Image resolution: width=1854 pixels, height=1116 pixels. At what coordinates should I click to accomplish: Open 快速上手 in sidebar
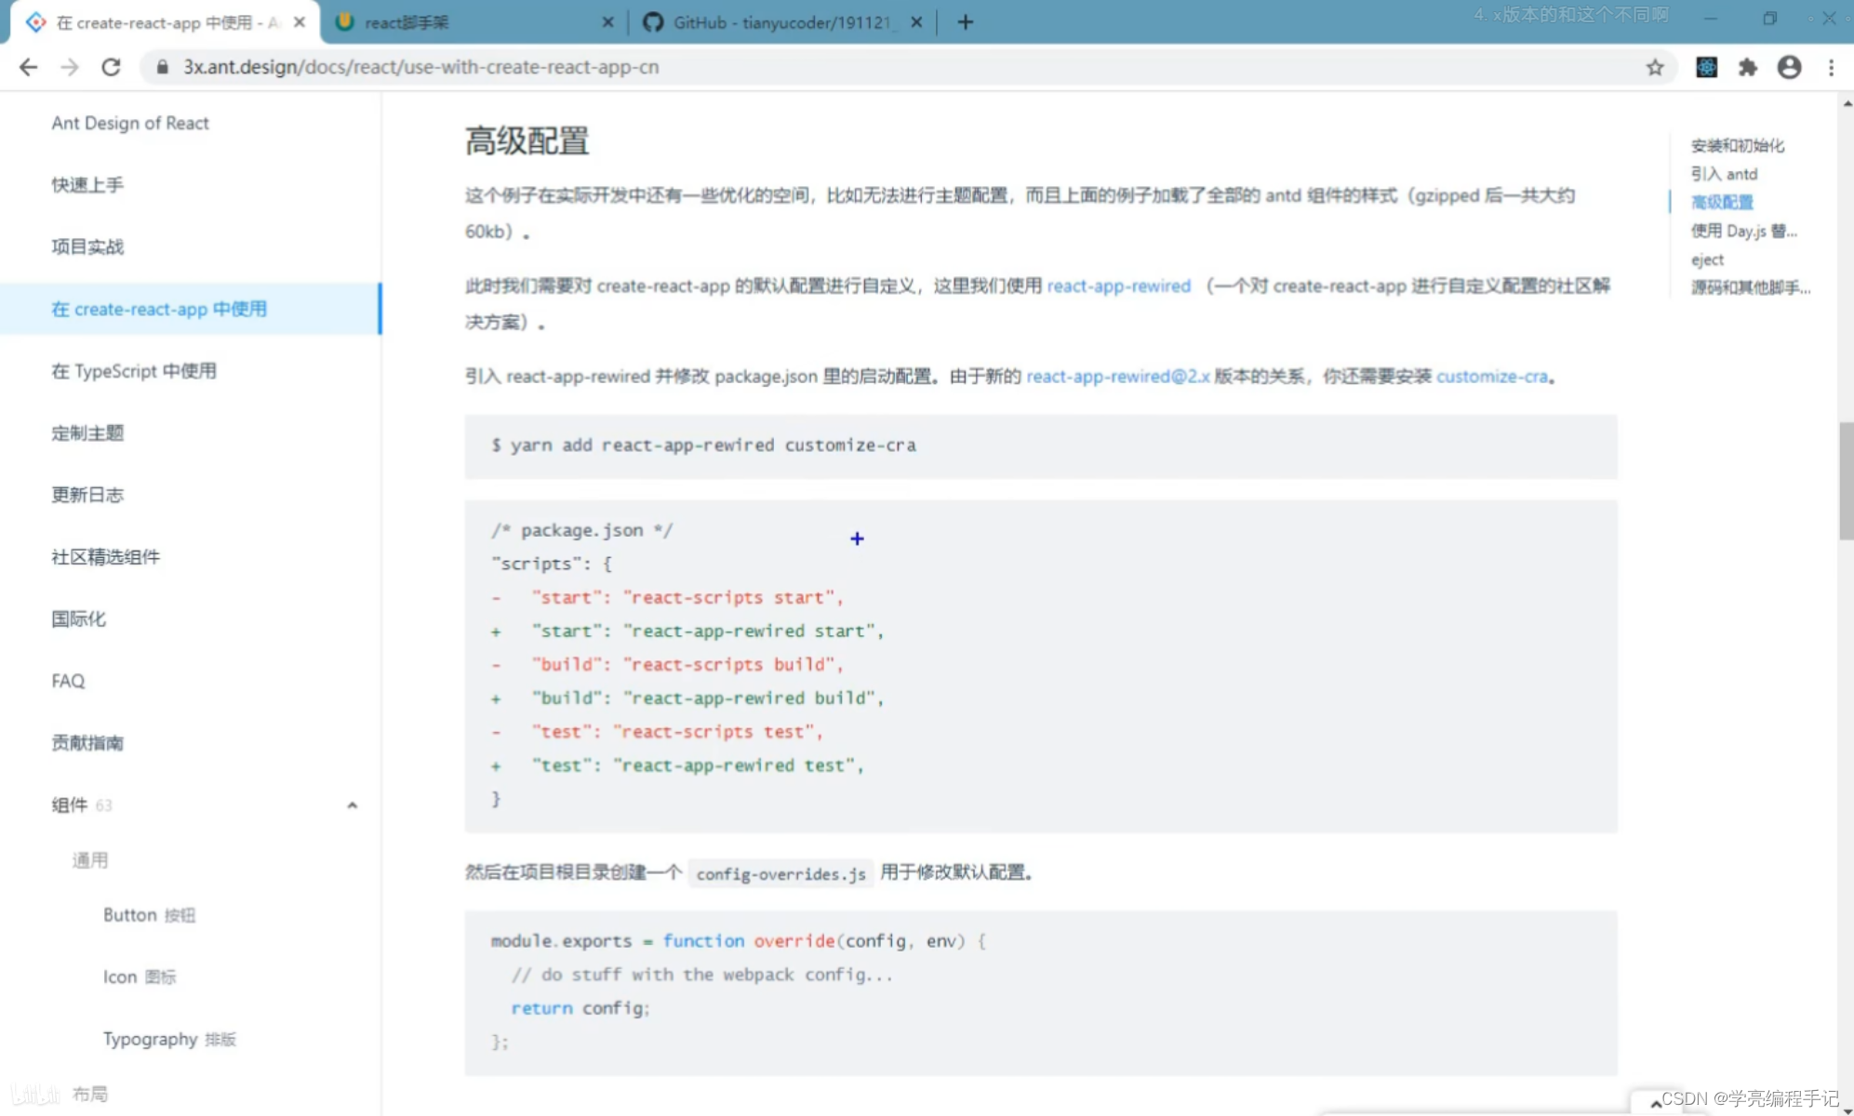(87, 185)
